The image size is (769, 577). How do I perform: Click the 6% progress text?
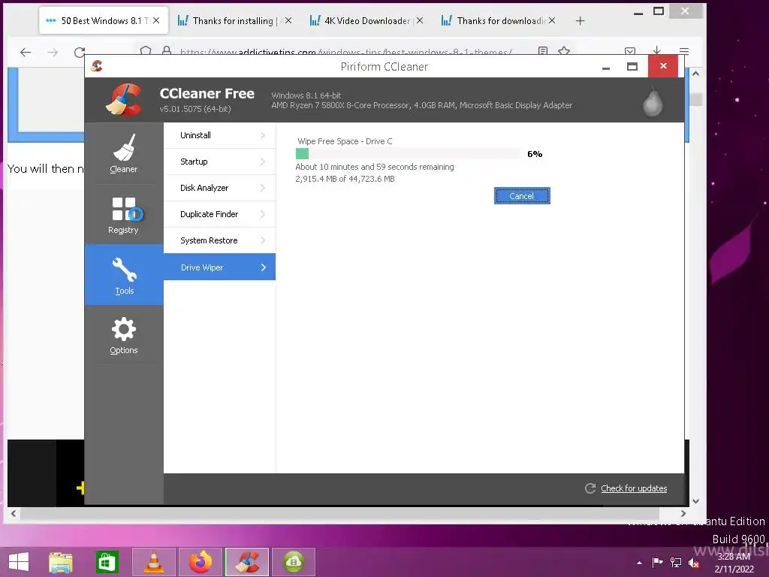(x=535, y=154)
